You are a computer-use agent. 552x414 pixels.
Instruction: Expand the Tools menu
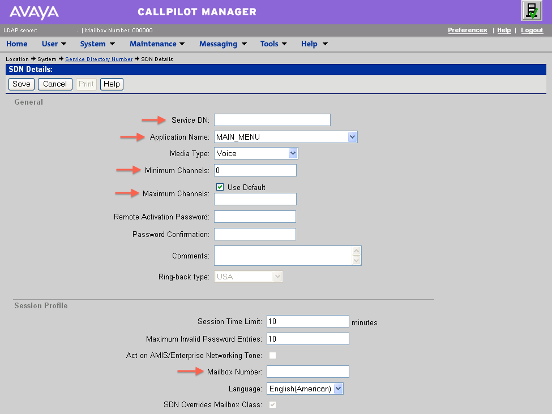pos(273,44)
